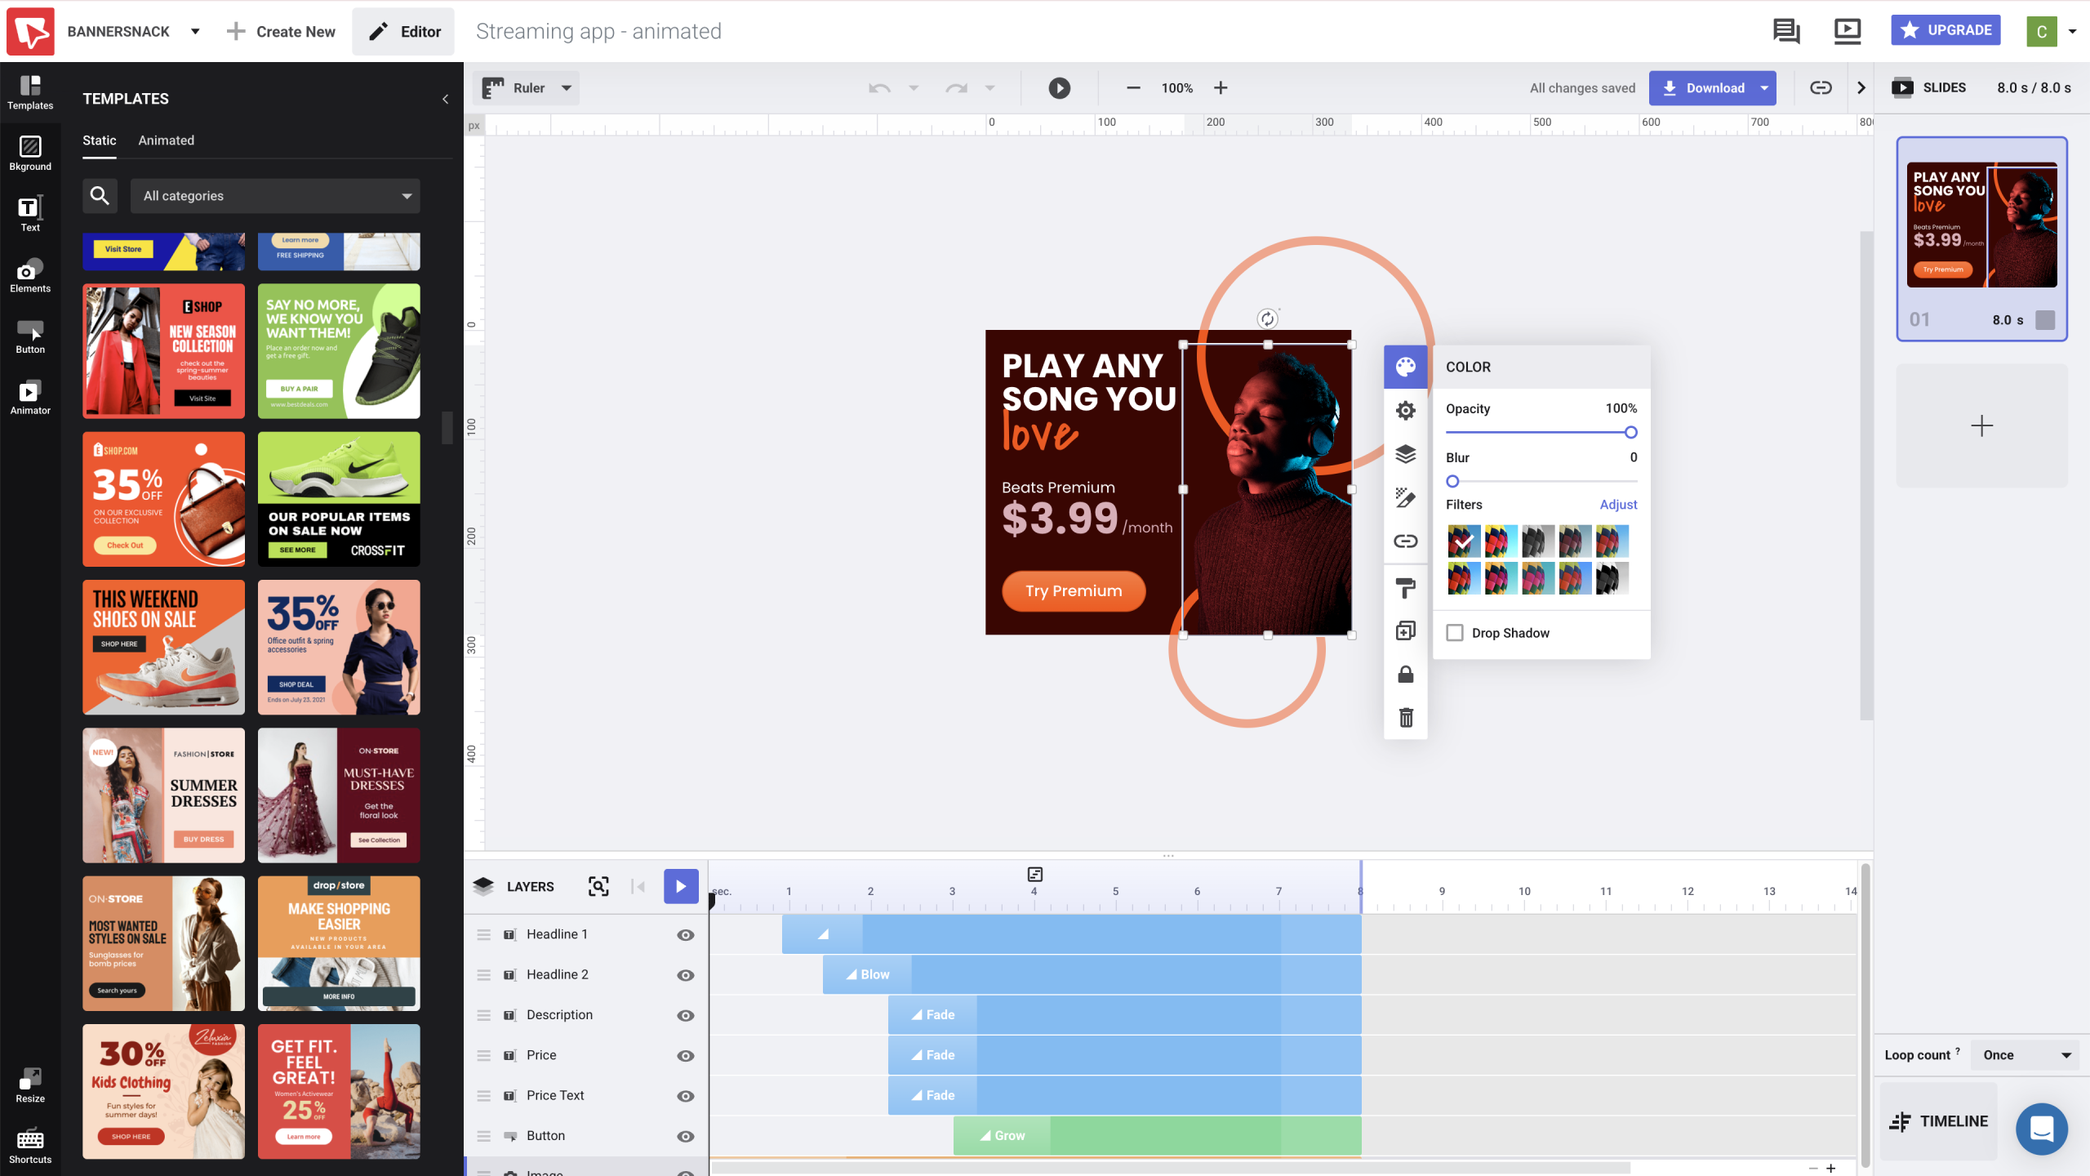This screenshot has height=1176, width=2090.
Task: Click the undo arrow
Action: click(879, 88)
